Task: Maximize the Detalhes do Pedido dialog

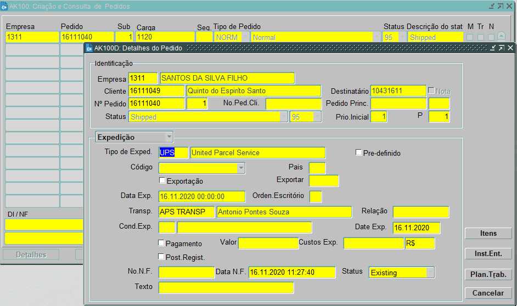Action: tap(501, 48)
